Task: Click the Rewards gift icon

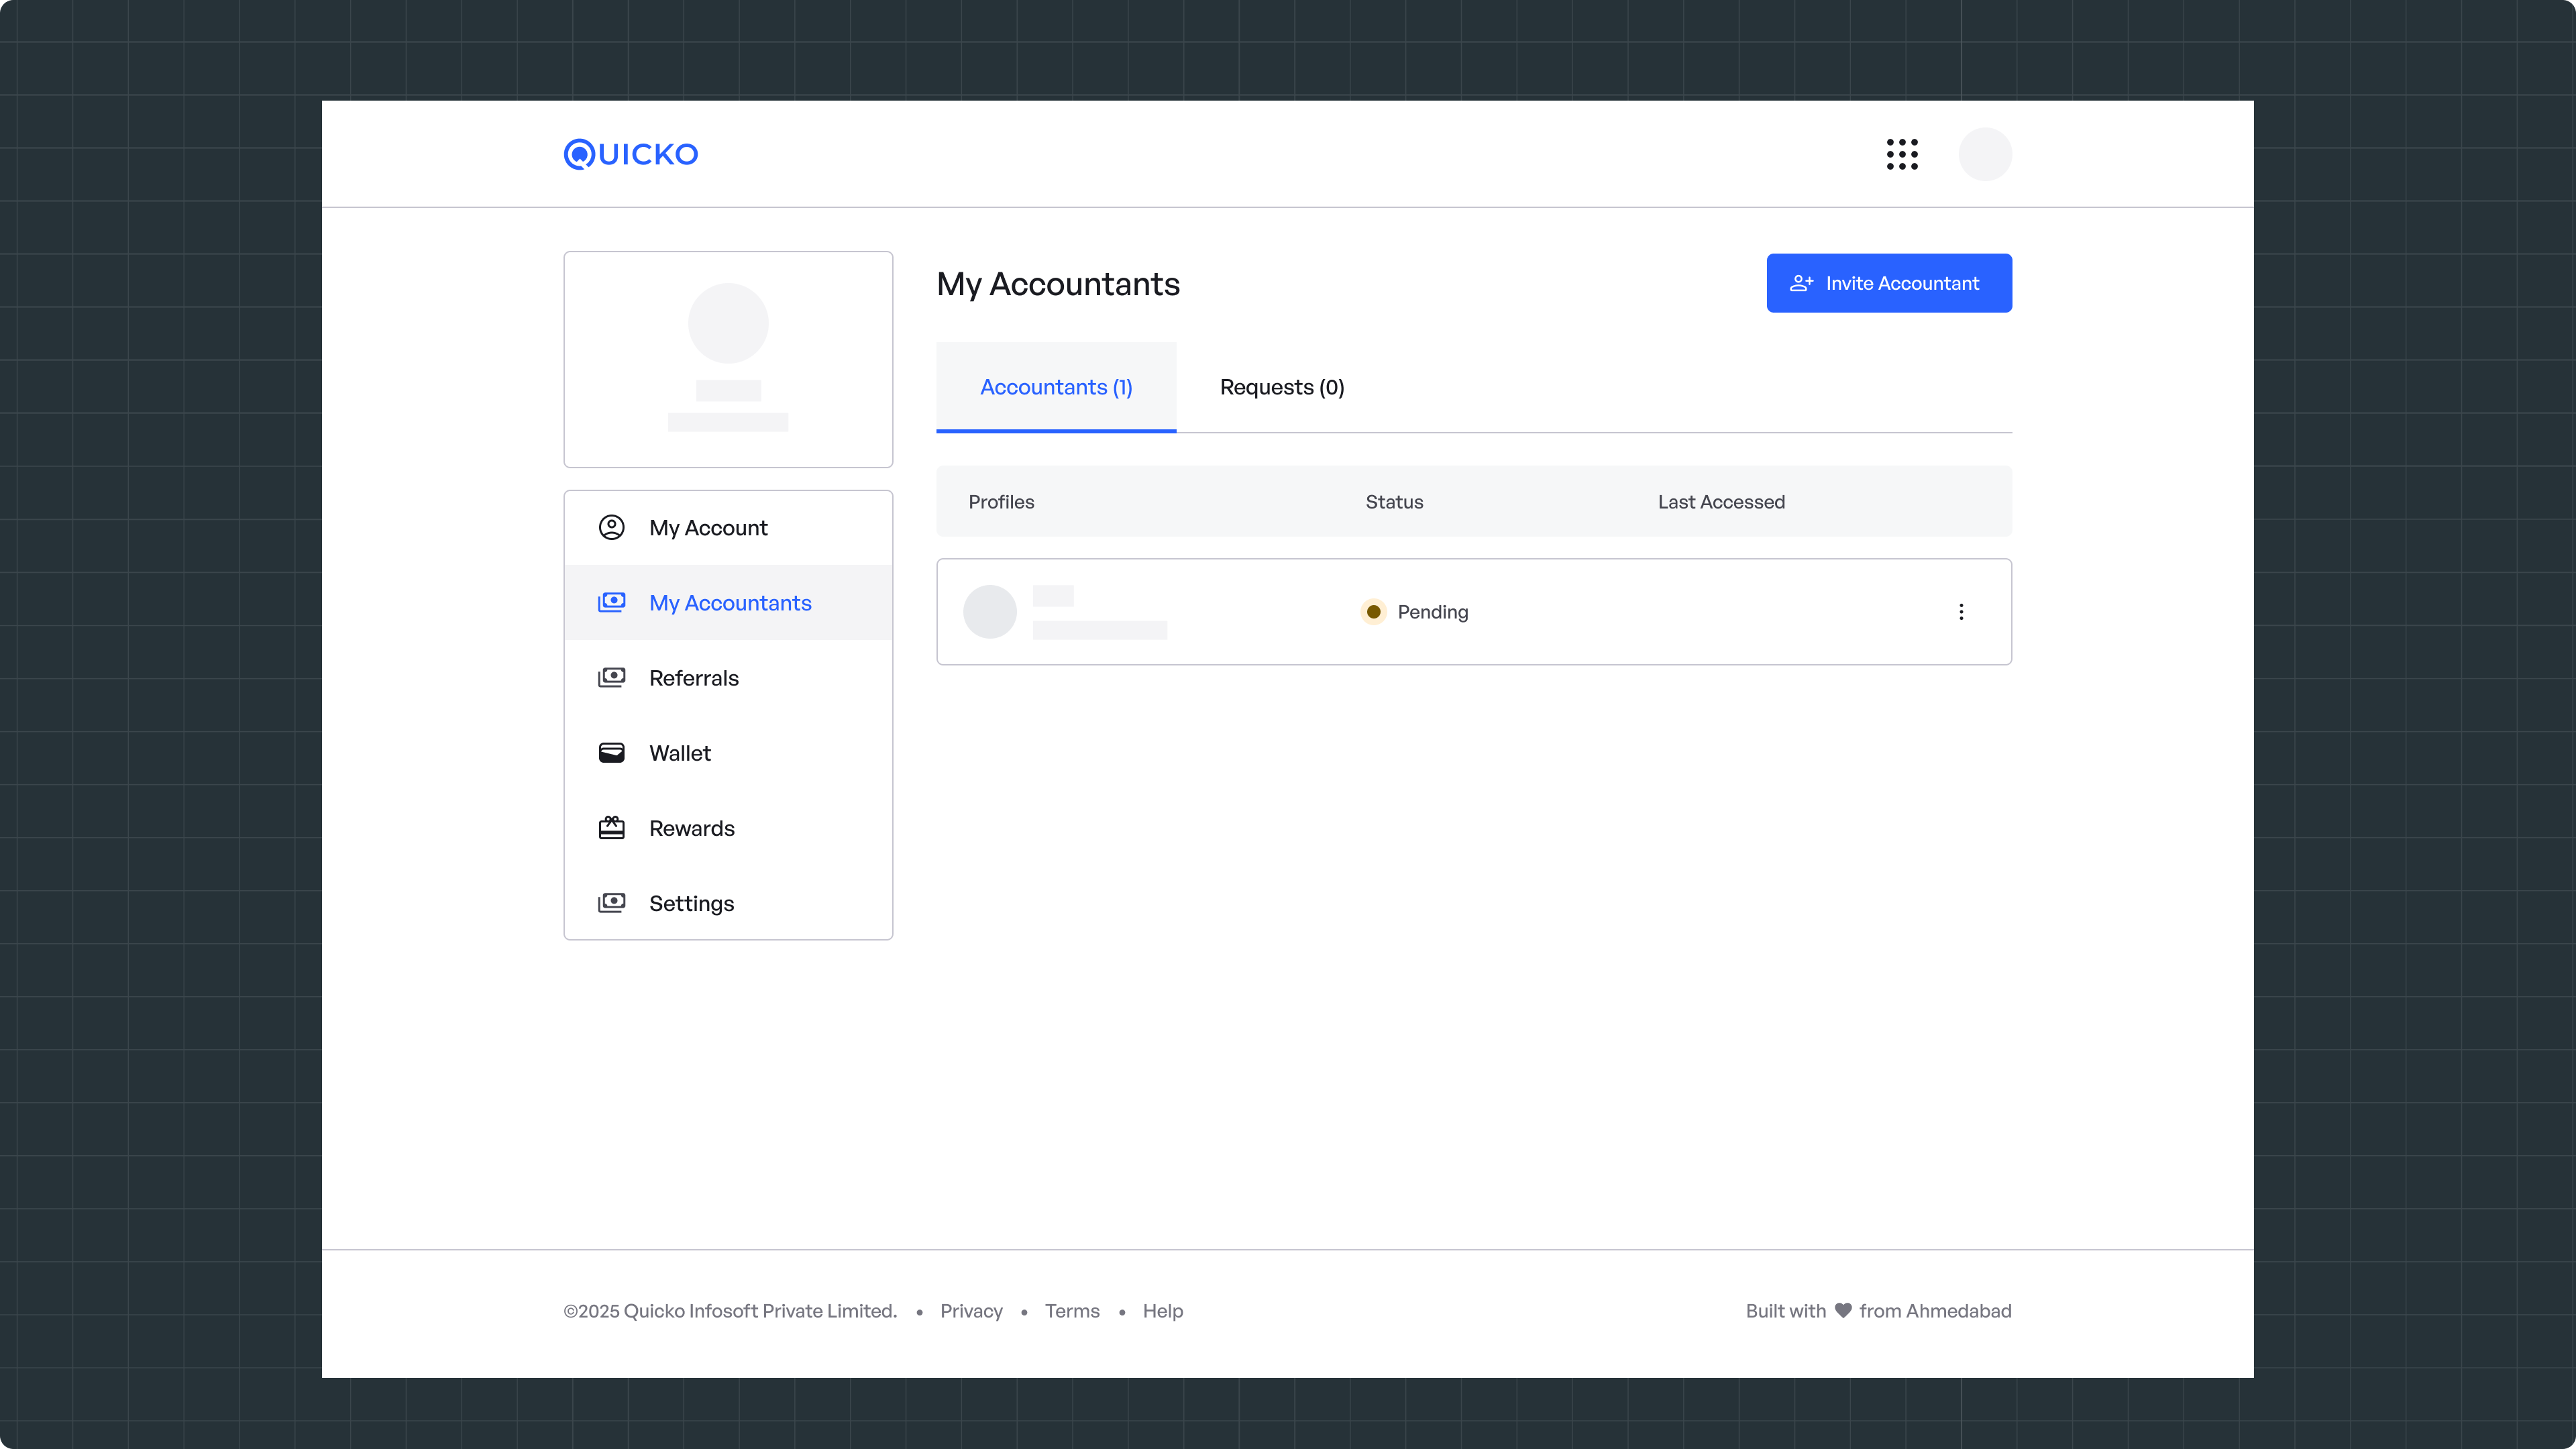Action: 612,827
